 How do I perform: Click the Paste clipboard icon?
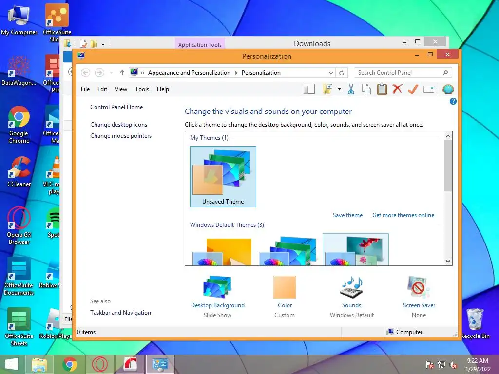[x=382, y=90]
